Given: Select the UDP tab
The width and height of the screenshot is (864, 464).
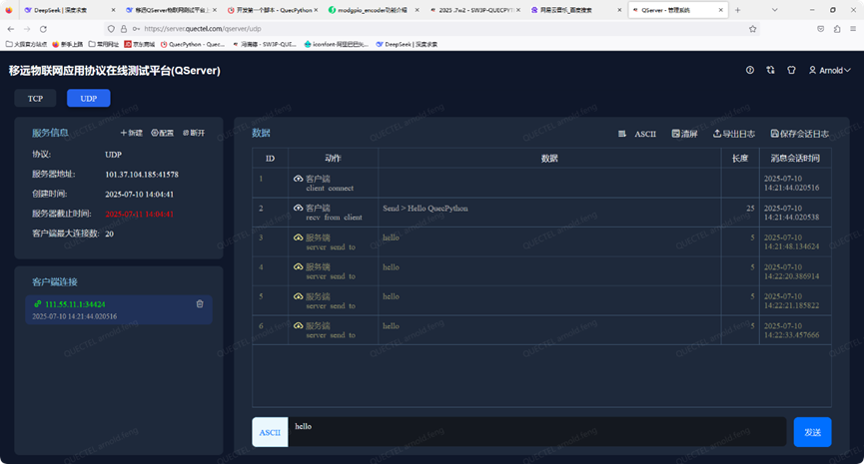Looking at the screenshot, I should click(89, 98).
